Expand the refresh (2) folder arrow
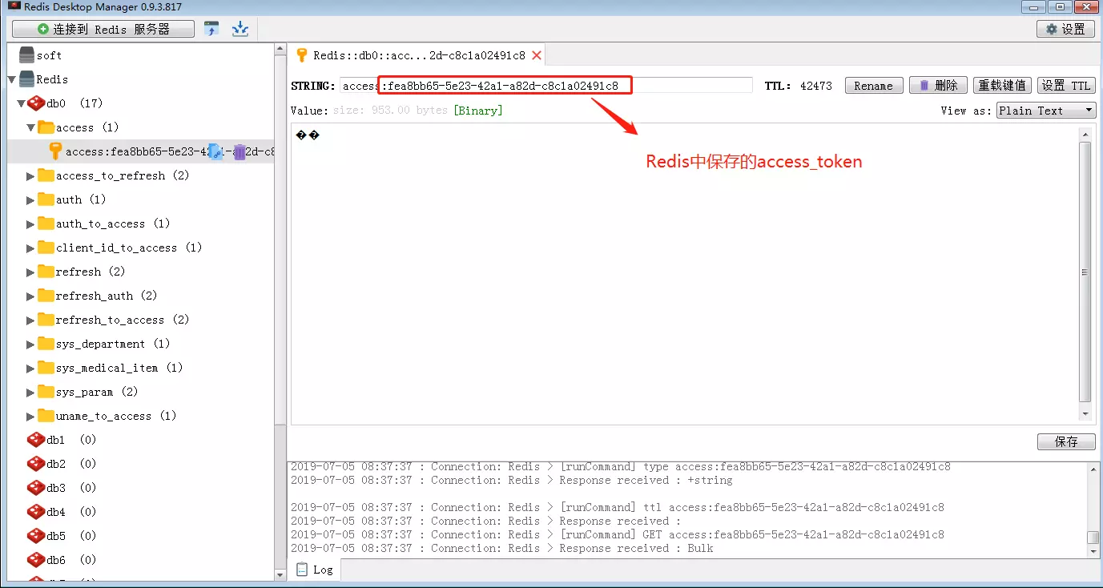This screenshot has height=588, width=1103. pos(31,272)
